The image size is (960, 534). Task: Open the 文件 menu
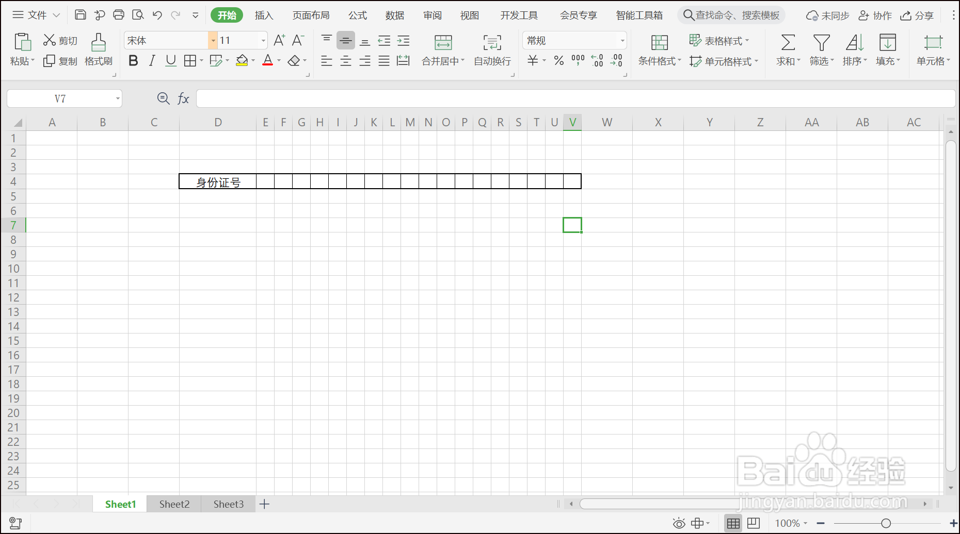pyautogui.click(x=36, y=15)
